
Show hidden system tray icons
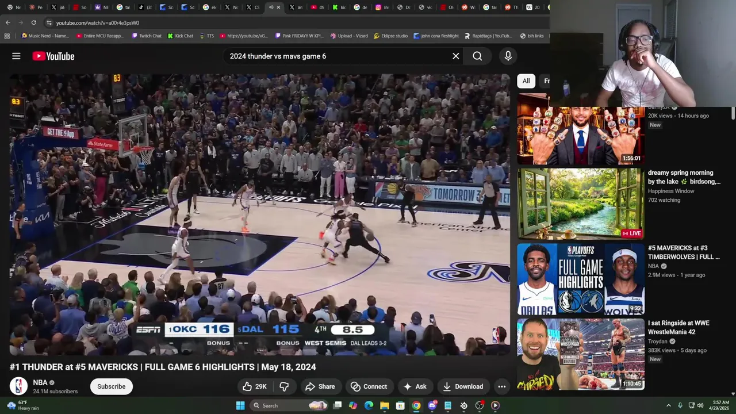pyautogui.click(x=668, y=405)
